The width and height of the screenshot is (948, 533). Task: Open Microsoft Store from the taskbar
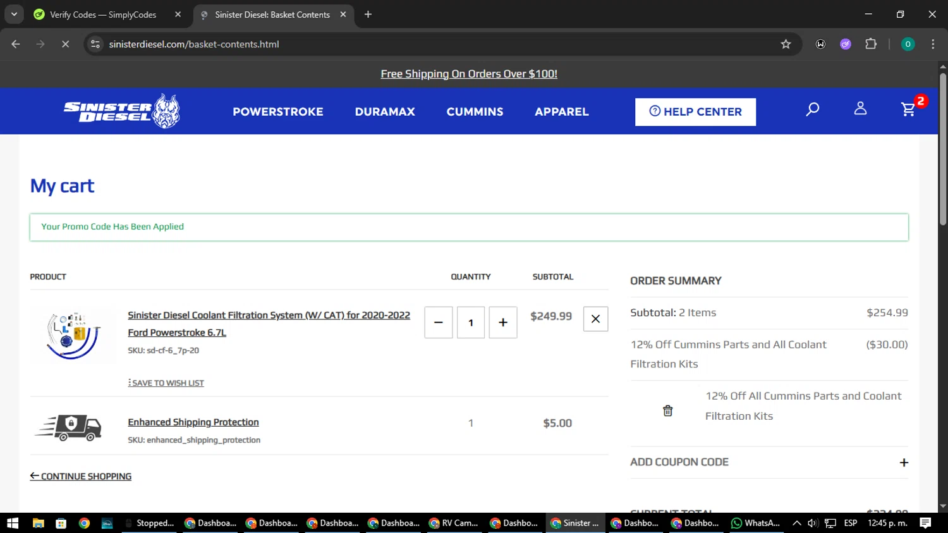coord(61,523)
